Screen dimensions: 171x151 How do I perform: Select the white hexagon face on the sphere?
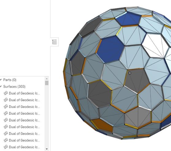tap(156, 45)
